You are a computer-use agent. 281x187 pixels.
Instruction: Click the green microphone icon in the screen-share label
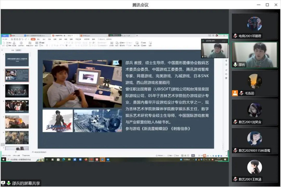[8, 183]
